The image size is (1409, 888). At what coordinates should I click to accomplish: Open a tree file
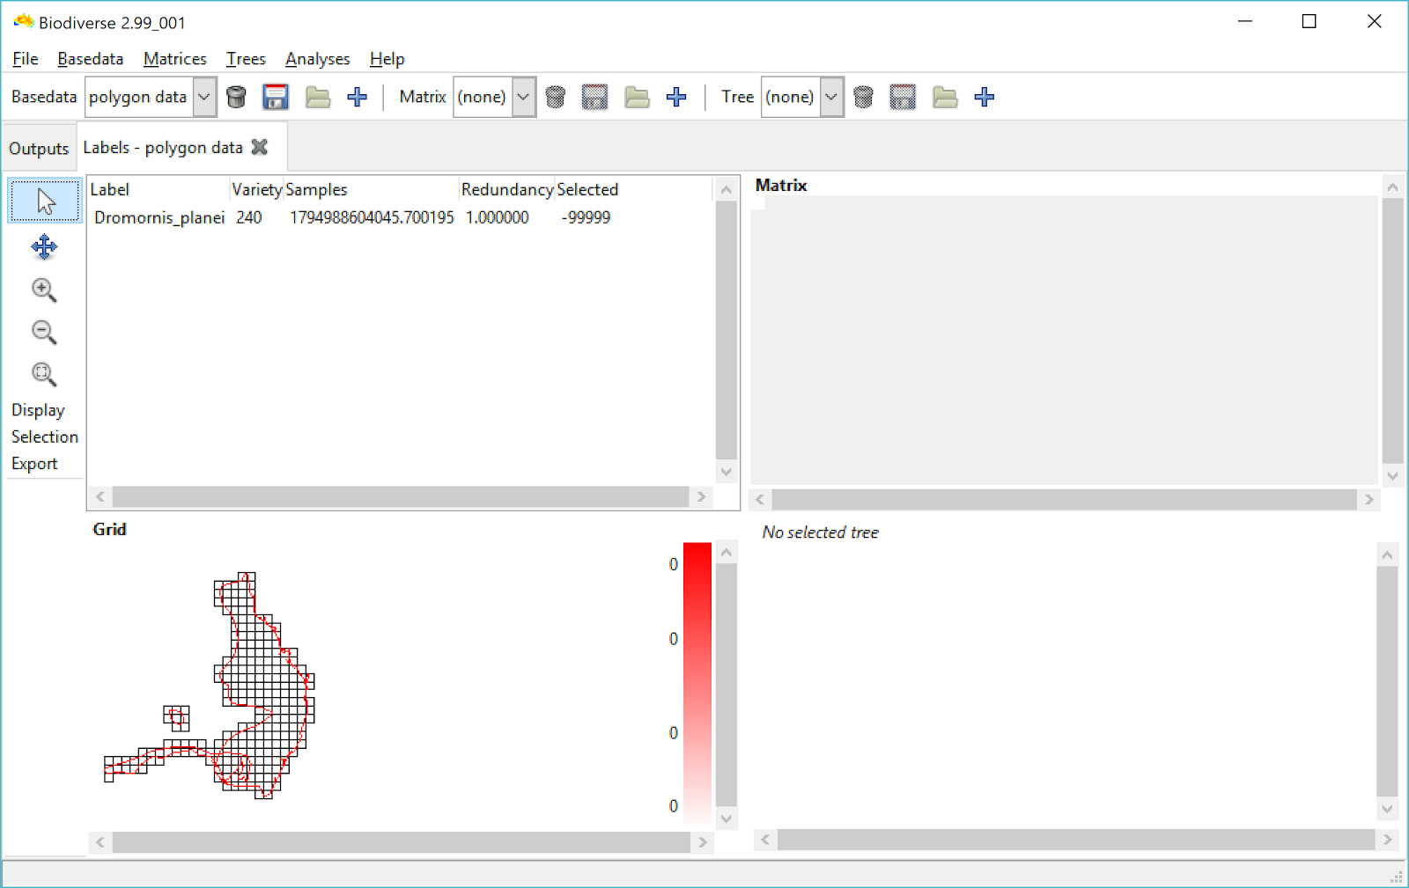944,97
